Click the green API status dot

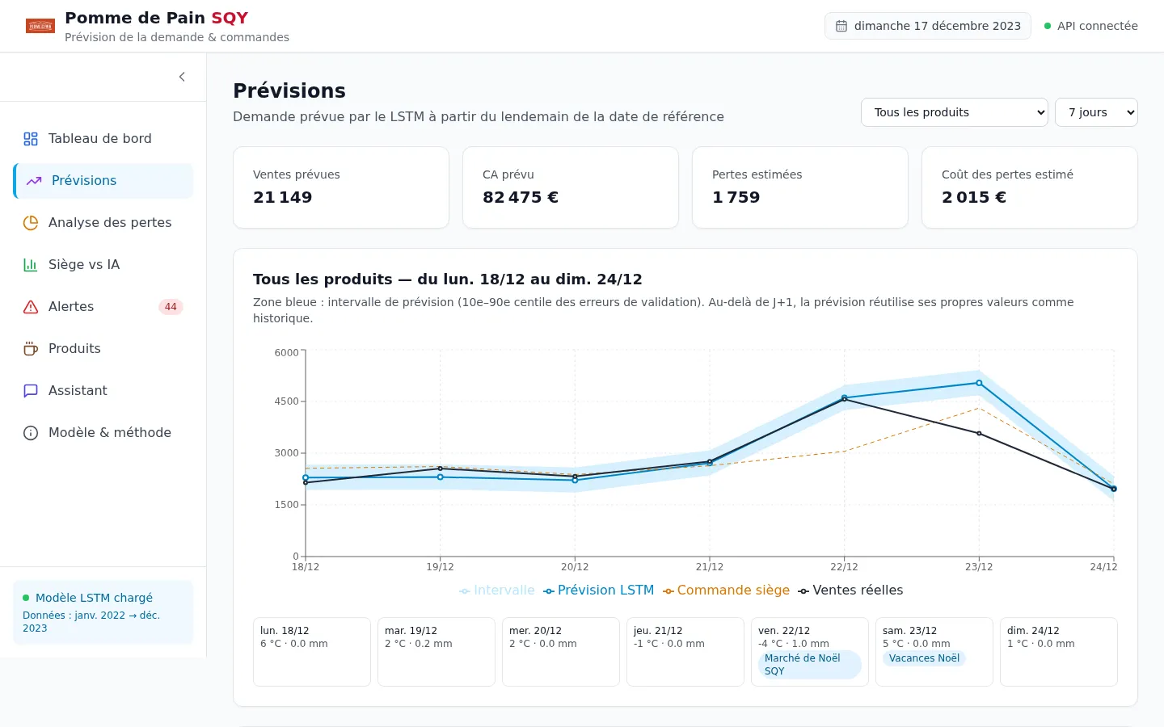click(x=1048, y=26)
